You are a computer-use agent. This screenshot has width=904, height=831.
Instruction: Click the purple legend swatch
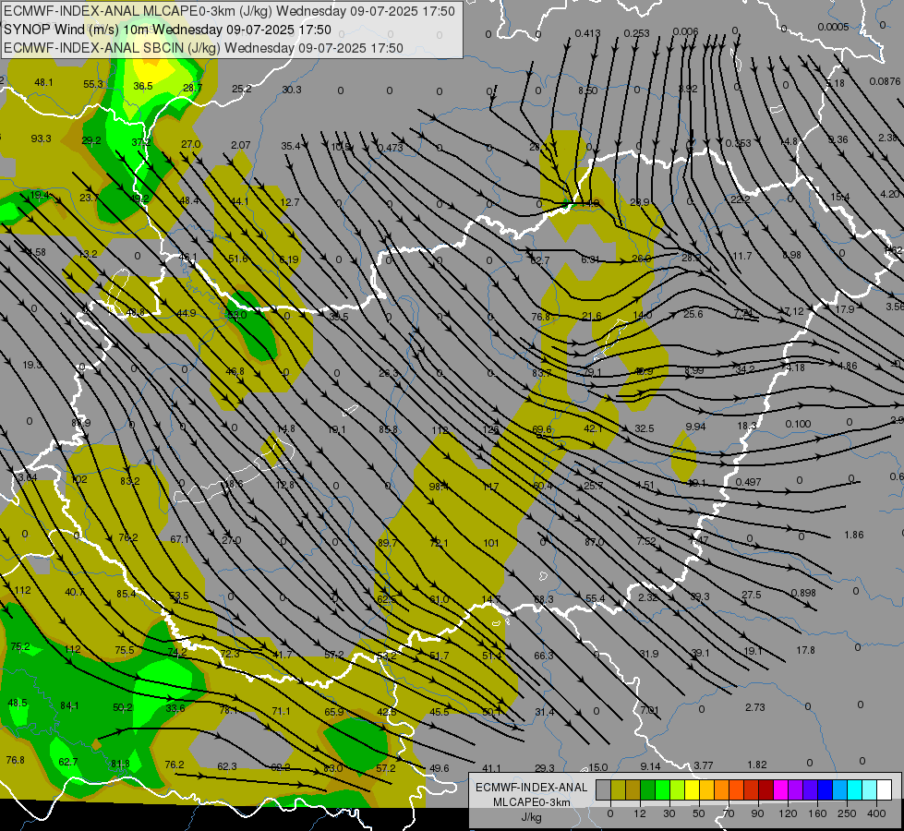(x=796, y=789)
